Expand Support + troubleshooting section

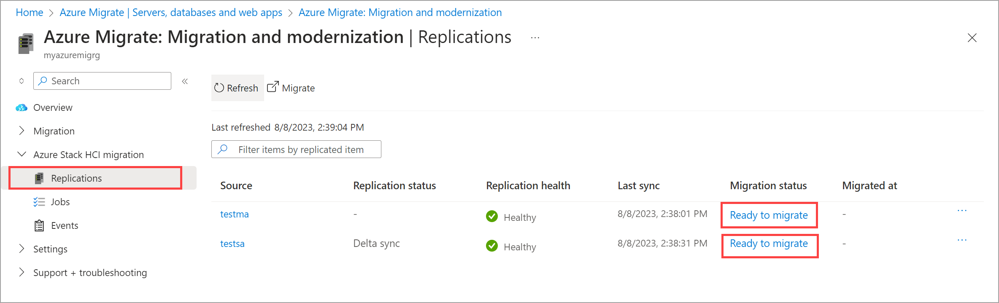(22, 272)
